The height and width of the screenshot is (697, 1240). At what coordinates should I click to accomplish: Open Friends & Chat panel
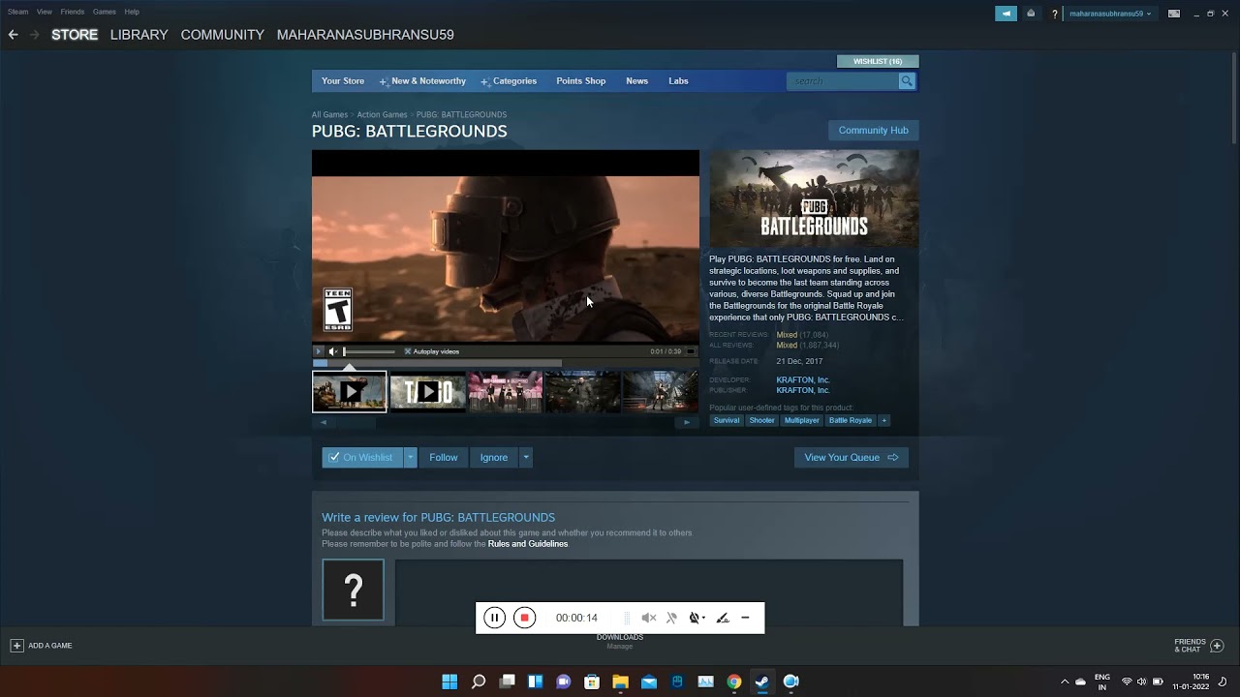click(1199, 646)
